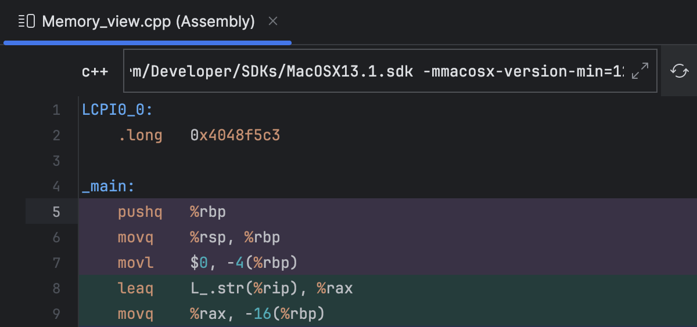Click the leaq instruction on line 8
This screenshot has width=697, height=327.
135,288
